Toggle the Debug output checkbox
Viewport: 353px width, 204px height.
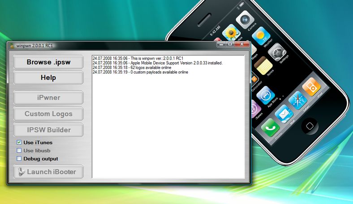(19, 158)
